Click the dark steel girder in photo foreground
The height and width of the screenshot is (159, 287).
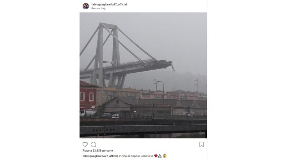143,130
